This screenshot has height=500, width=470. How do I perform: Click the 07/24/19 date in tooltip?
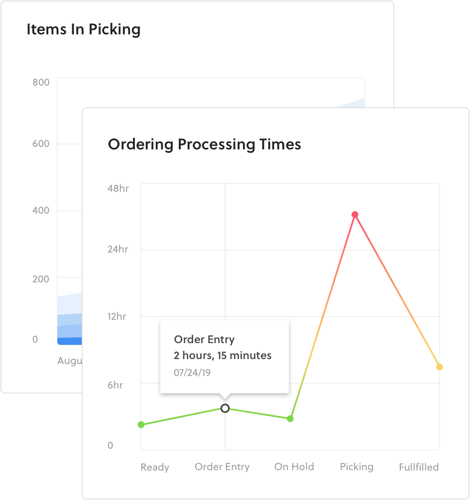tap(192, 373)
